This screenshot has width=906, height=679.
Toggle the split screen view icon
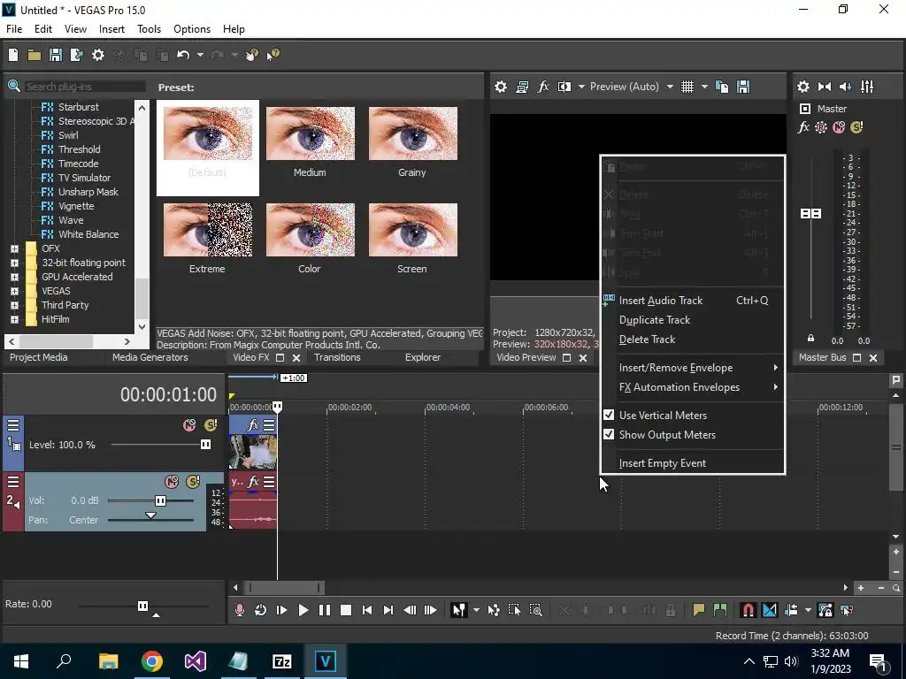[x=564, y=87]
